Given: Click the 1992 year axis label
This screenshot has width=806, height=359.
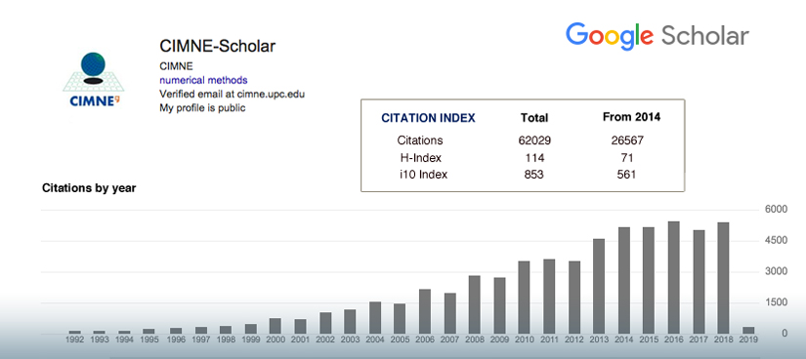Looking at the screenshot, I should pyautogui.click(x=75, y=339).
